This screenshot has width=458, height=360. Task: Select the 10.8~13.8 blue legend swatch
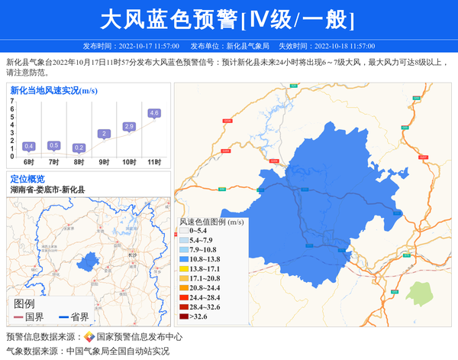[183, 260]
